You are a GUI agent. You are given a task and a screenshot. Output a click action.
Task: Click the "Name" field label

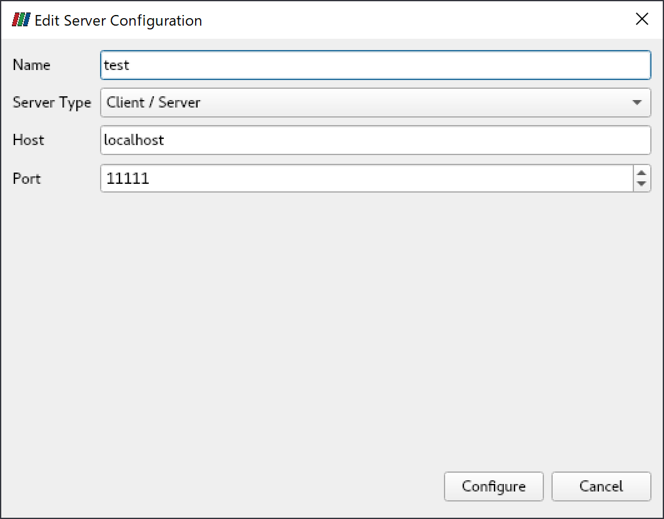(x=31, y=65)
